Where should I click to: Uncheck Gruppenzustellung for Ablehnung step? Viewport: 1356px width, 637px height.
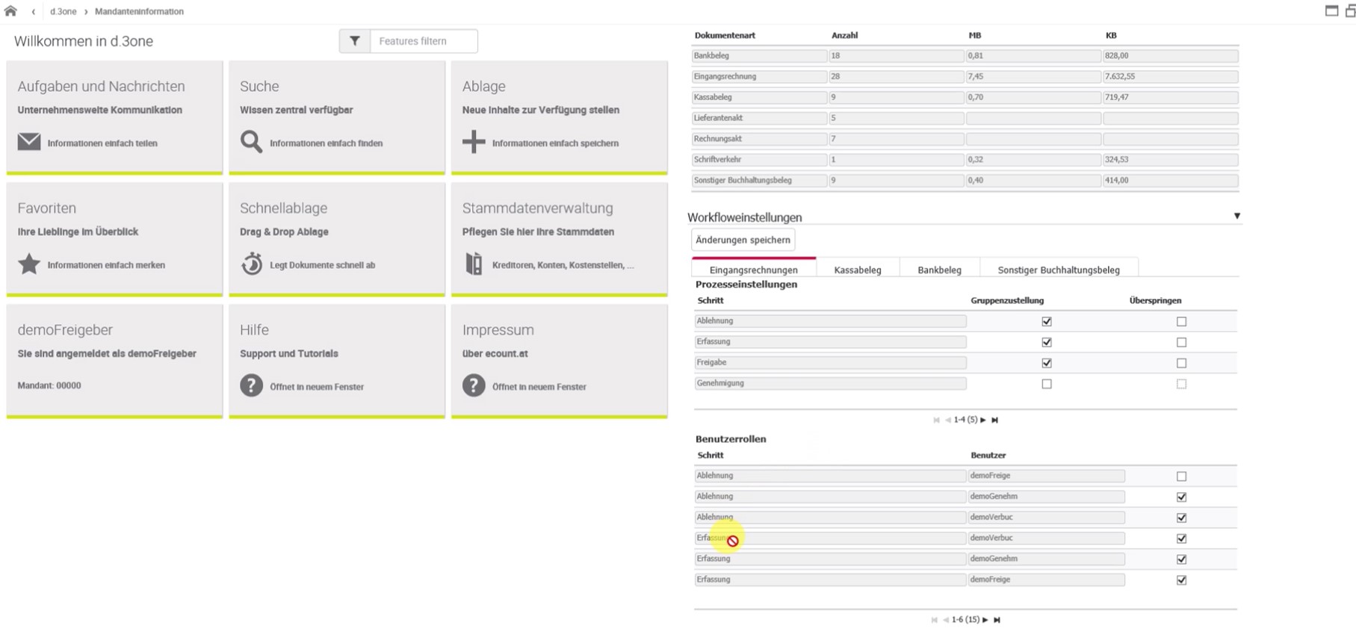(1047, 322)
